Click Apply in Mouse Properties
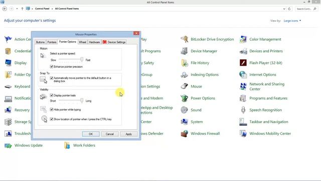This screenshot has width=321, height=181. click(x=129, y=134)
